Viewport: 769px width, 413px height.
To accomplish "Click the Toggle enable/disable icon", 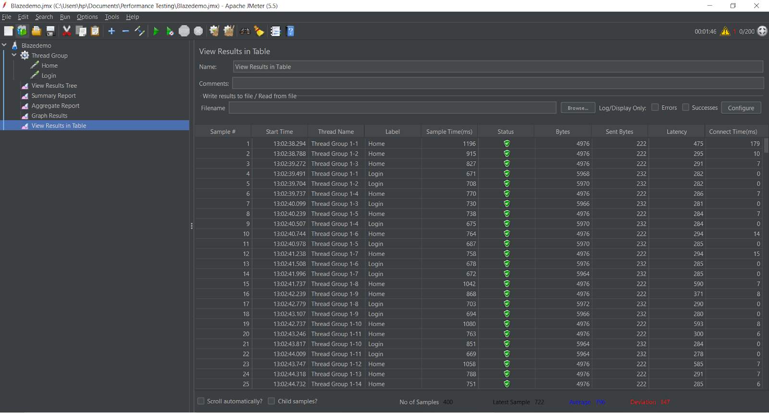I will 139,31.
